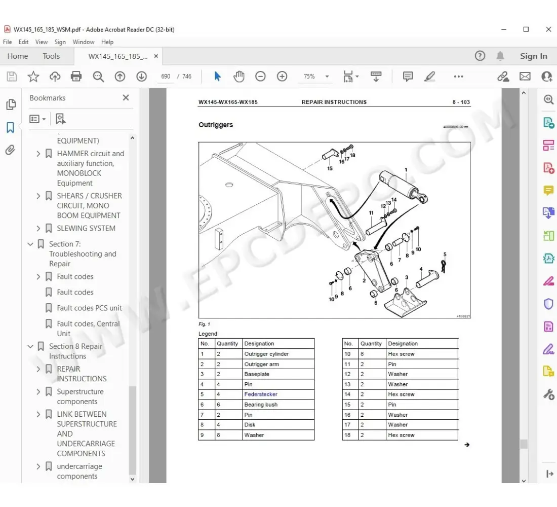Expand the undercarriage components bookmark

[38, 466]
